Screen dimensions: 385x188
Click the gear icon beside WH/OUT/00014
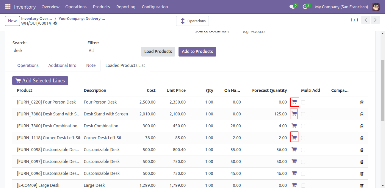click(55, 23)
